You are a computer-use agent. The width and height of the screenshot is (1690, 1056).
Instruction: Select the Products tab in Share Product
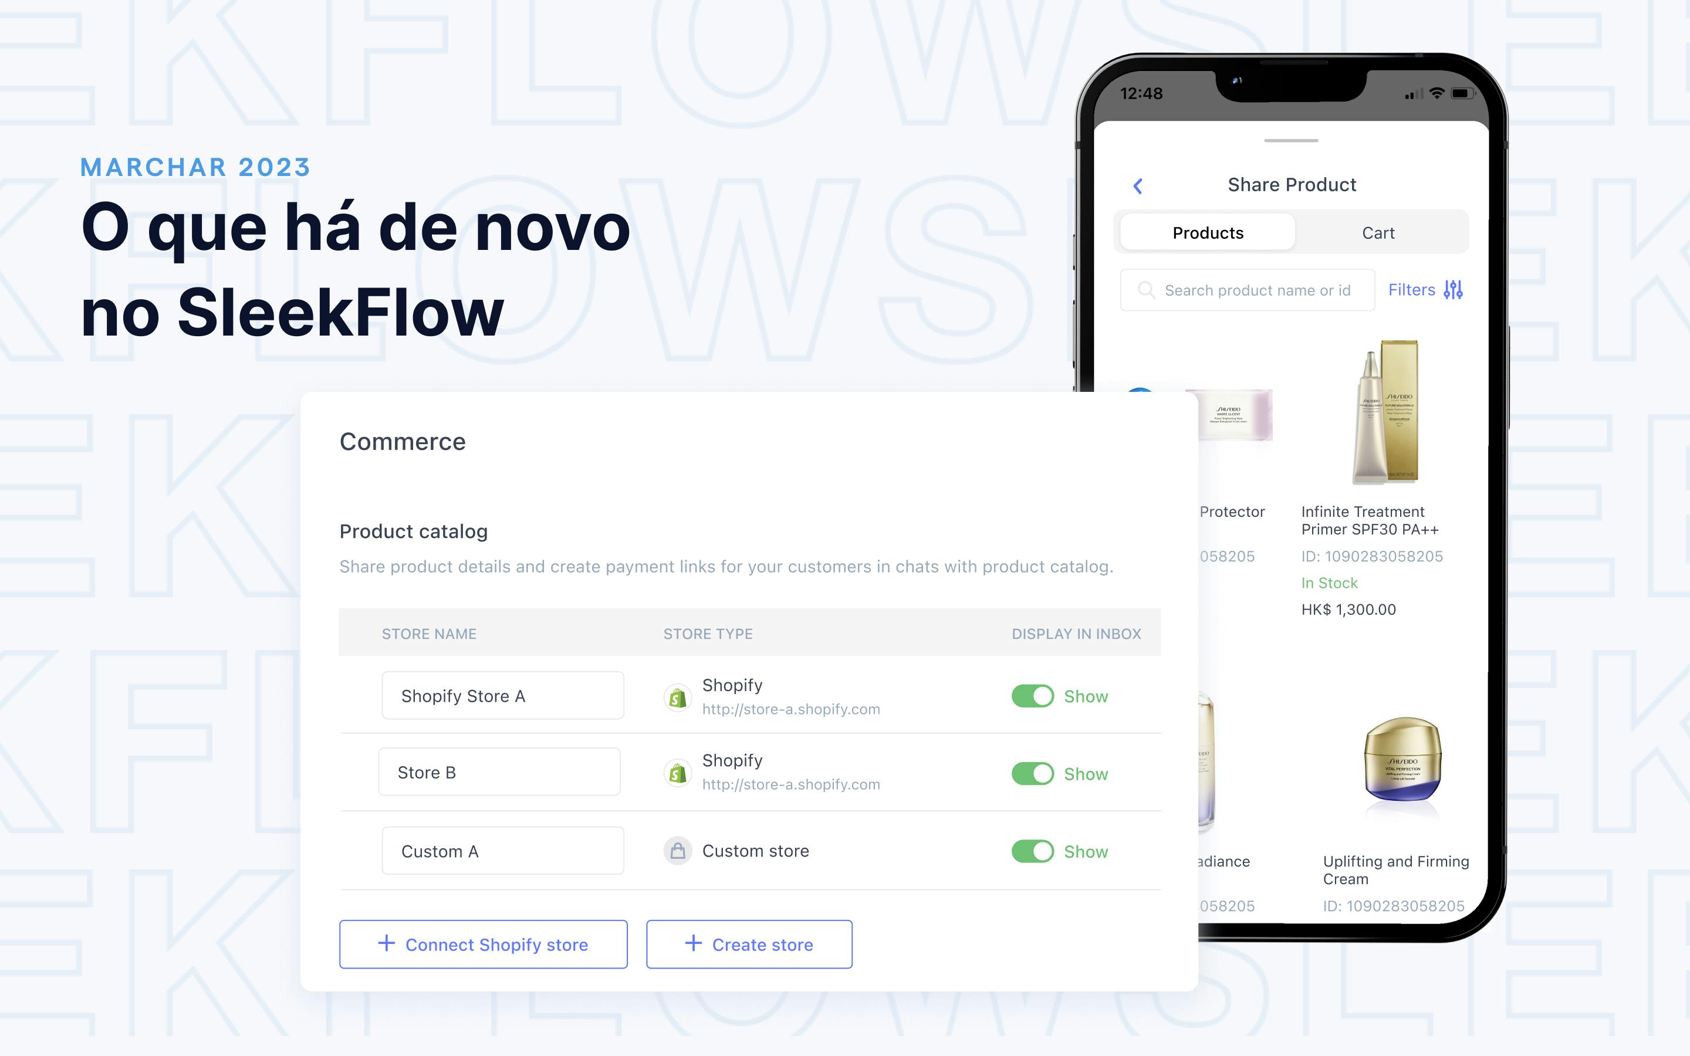[1207, 232]
